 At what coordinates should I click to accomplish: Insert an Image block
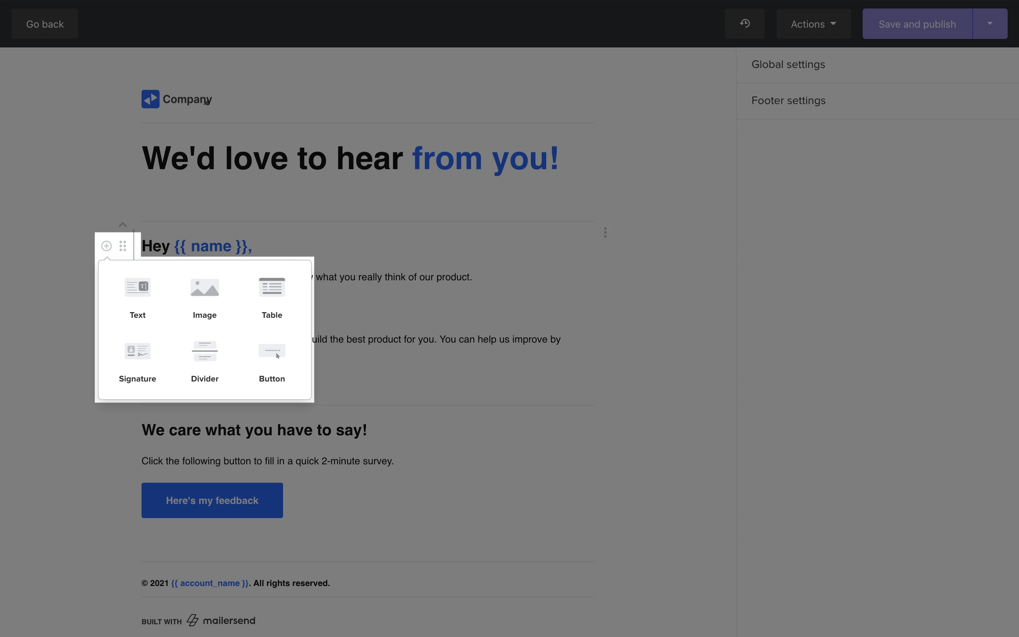click(205, 298)
